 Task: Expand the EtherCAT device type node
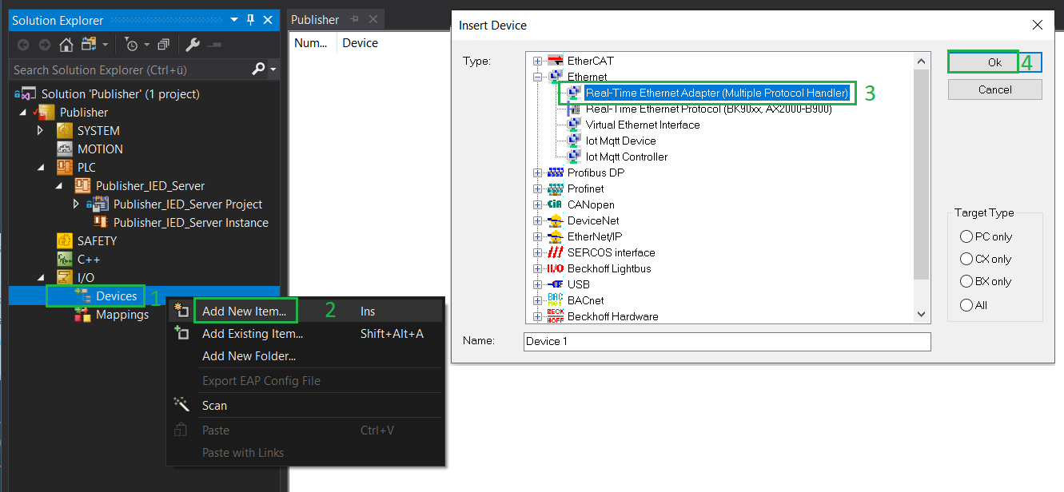(x=538, y=61)
